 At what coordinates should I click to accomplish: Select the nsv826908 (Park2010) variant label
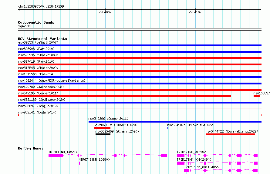point(36,49)
